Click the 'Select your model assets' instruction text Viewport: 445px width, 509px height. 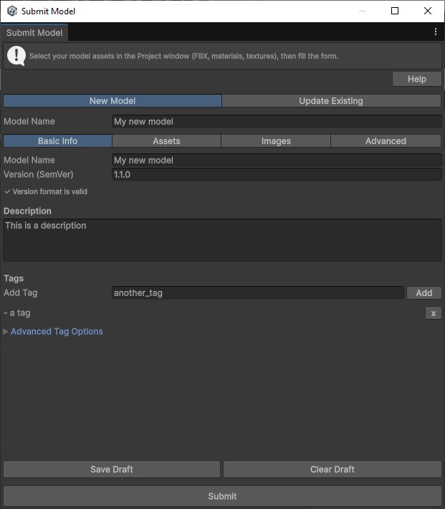tap(183, 56)
